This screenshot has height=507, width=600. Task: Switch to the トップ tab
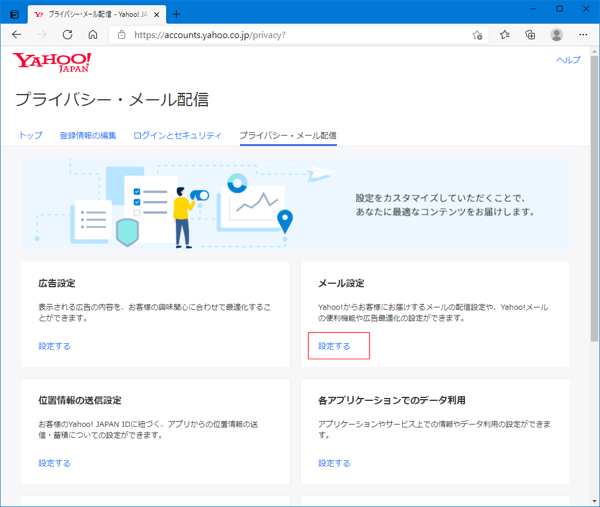31,136
